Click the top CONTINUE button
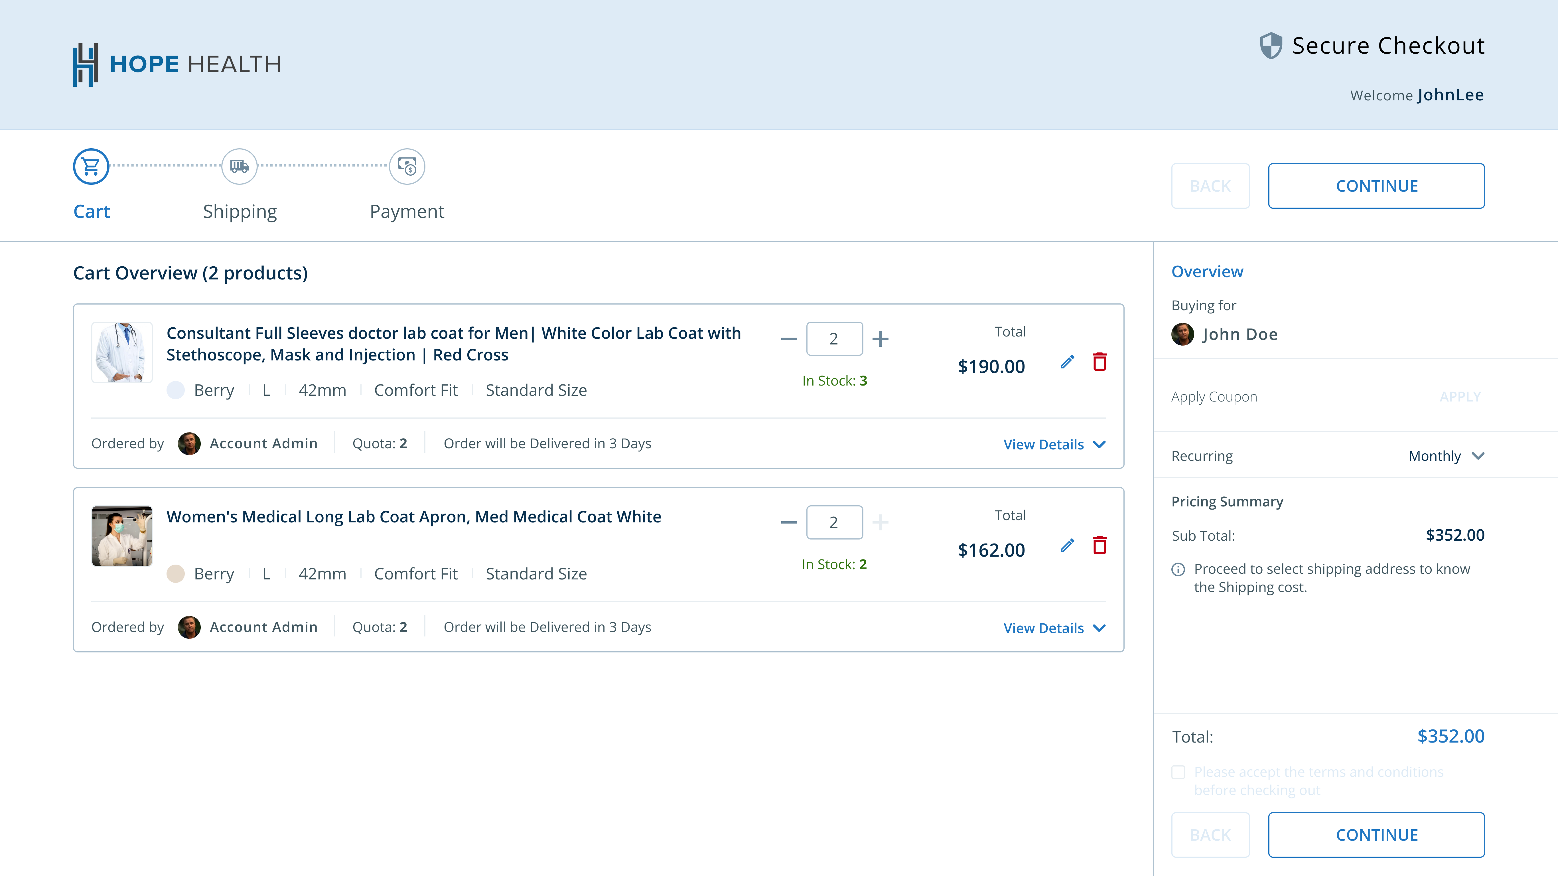This screenshot has height=876, width=1558. click(1377, 186)
